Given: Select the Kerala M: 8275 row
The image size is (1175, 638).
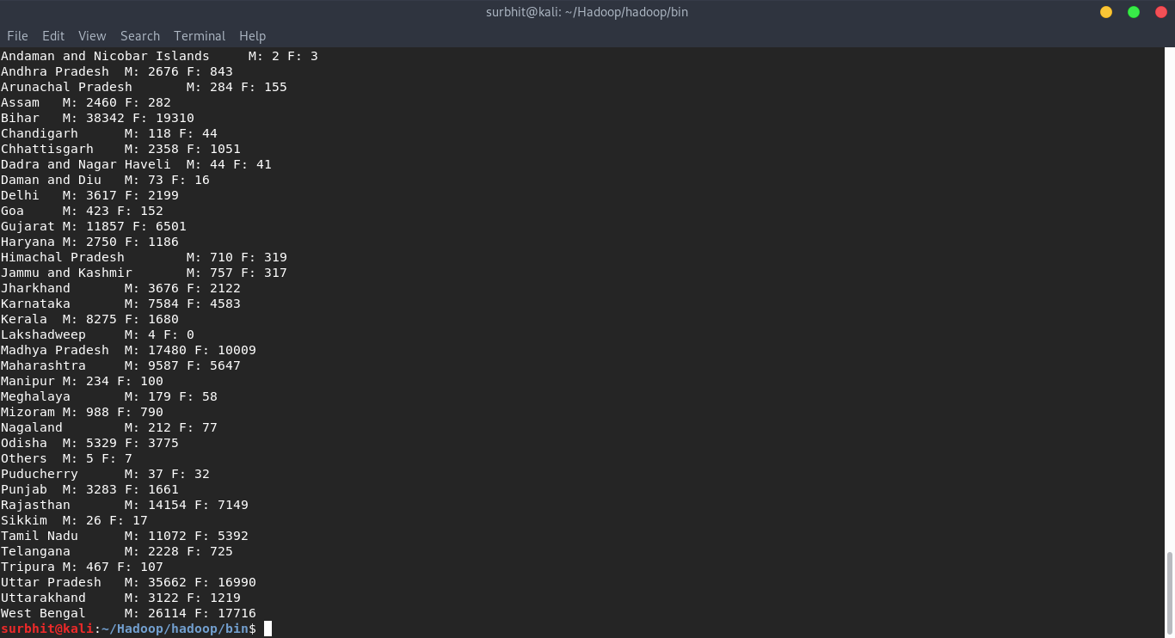Looking at the screenshot, I should coord(89,319).
